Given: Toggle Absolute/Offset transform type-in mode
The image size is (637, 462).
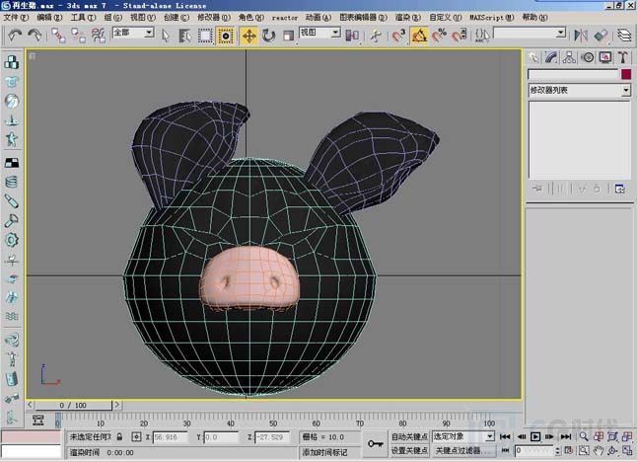Looking at the screenshot, I should coord(136,436).
